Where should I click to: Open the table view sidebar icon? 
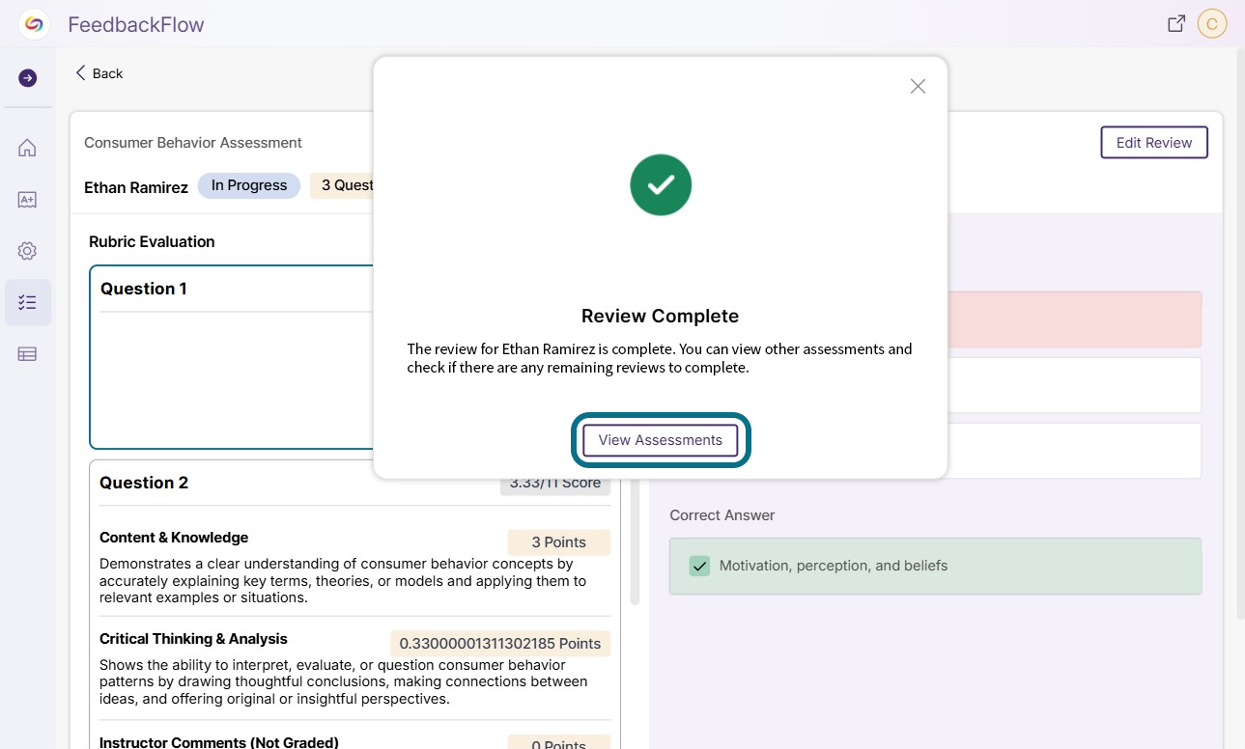(27, 354)
